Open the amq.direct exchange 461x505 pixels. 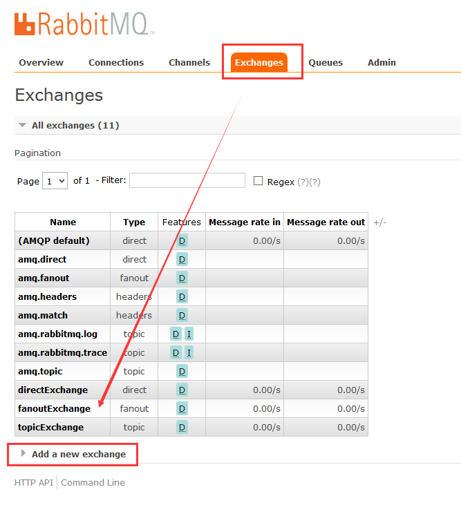tap(42, 260)
